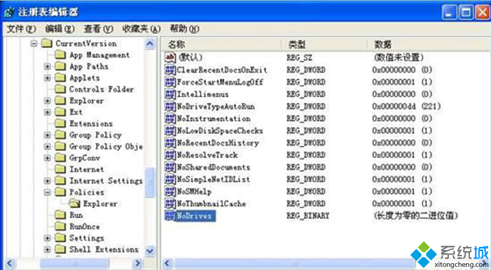Select the NoDriveTypeAutoRun DWORD icon
Screen dimensions: 491x270
click(170, 107)
